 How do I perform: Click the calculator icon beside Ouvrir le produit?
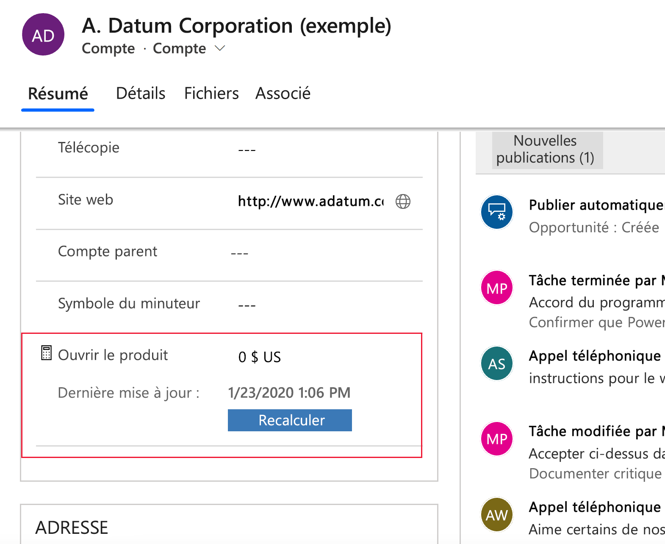[x=46, y=353]
